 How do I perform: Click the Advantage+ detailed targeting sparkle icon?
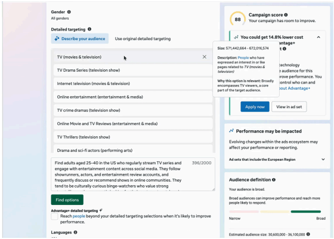(x=101, y=210)
